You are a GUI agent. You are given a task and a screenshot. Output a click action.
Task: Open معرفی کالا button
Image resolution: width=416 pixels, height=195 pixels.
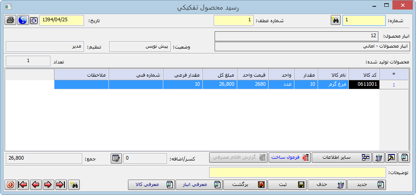point(151,185)
